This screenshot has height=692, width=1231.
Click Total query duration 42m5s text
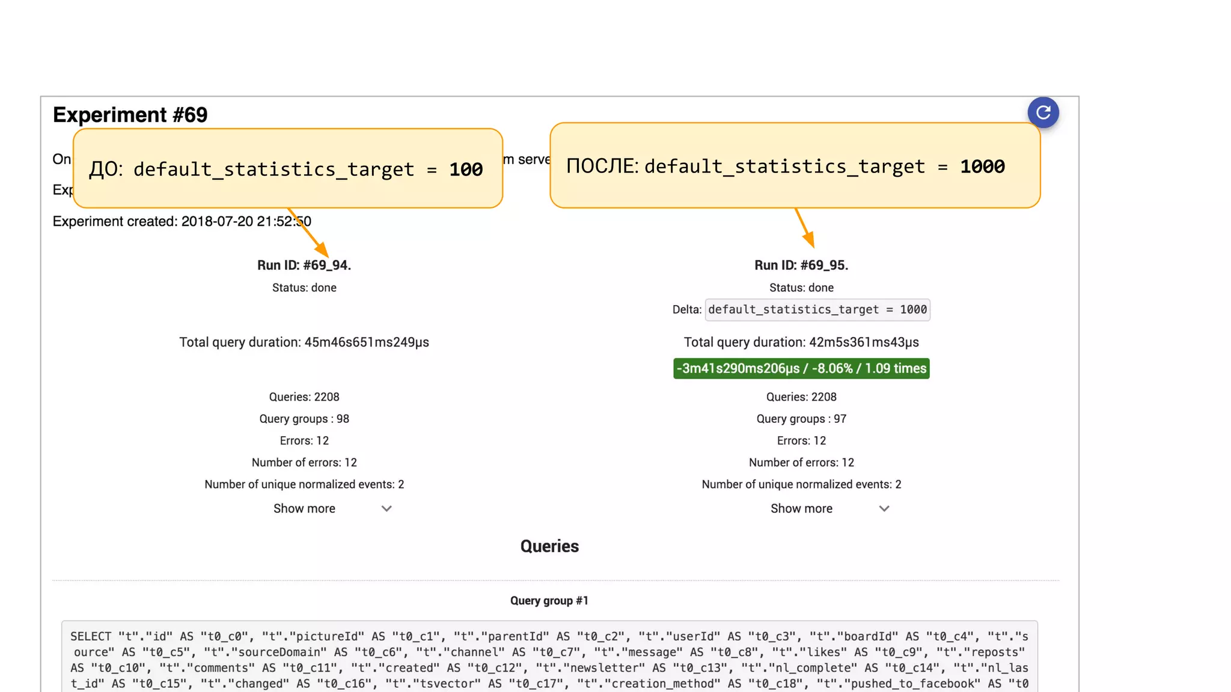click(x=801, y=342)
